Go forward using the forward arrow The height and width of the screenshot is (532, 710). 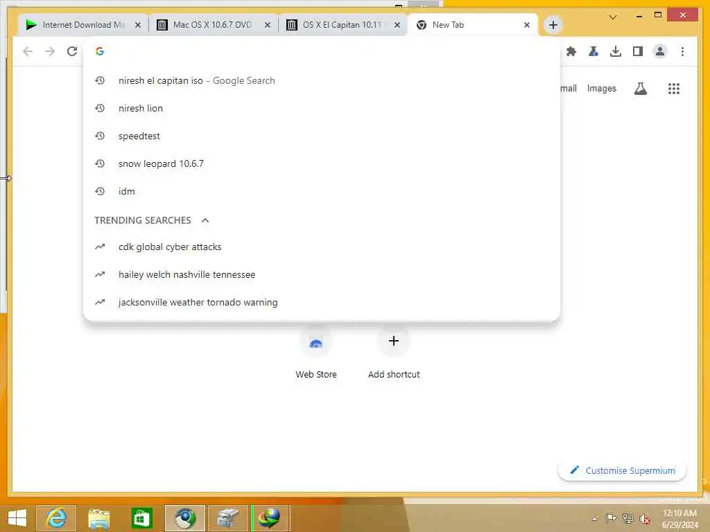click(50, 51)
